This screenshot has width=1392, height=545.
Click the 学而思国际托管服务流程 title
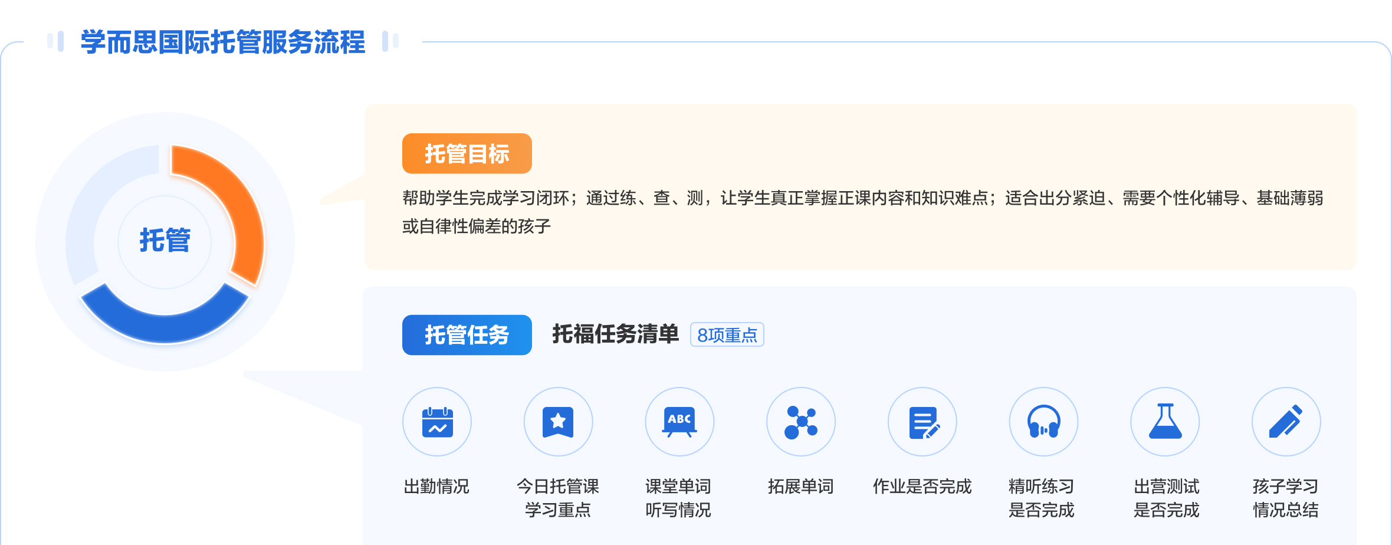tap(223, 42)
